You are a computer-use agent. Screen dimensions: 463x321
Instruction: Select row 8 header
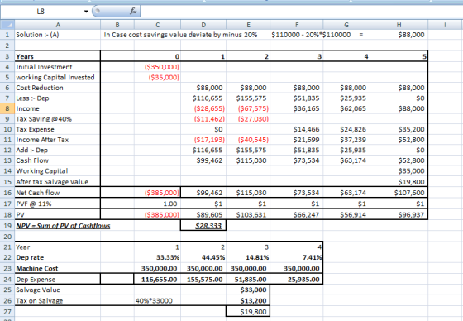tap(7, 108)
